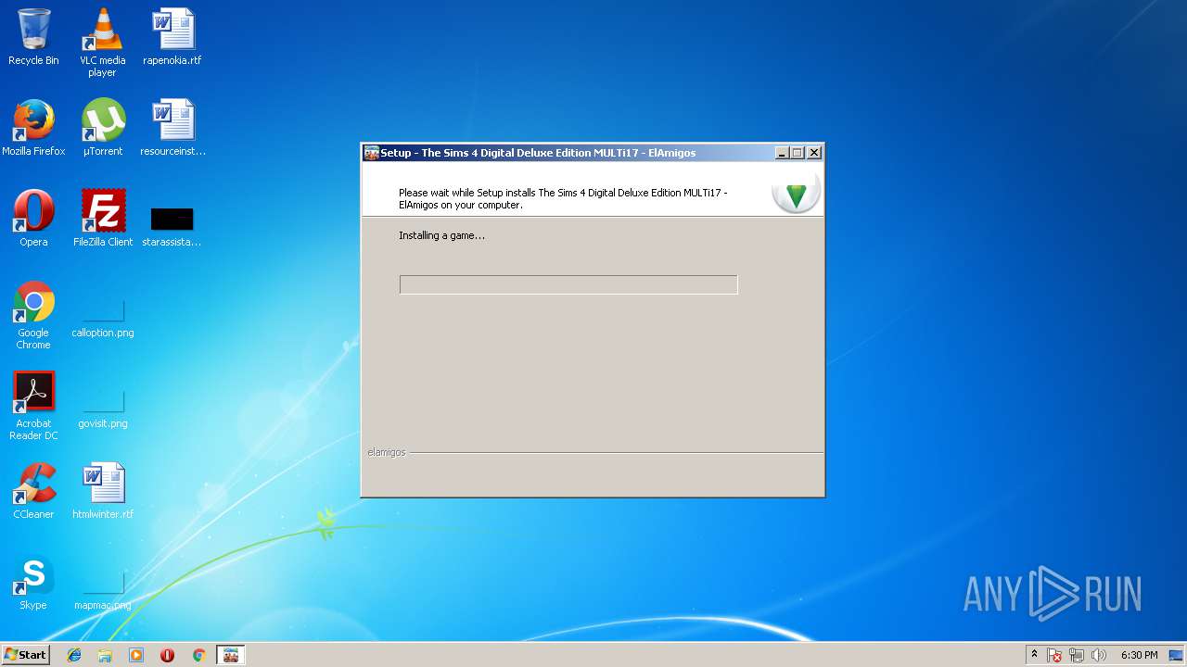Close the Sims 4 Setup window
The height and width of the screenshot is (667, 1187).
point(814,153)
